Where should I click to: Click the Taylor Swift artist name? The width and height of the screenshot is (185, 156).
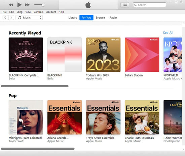(16, 141)
